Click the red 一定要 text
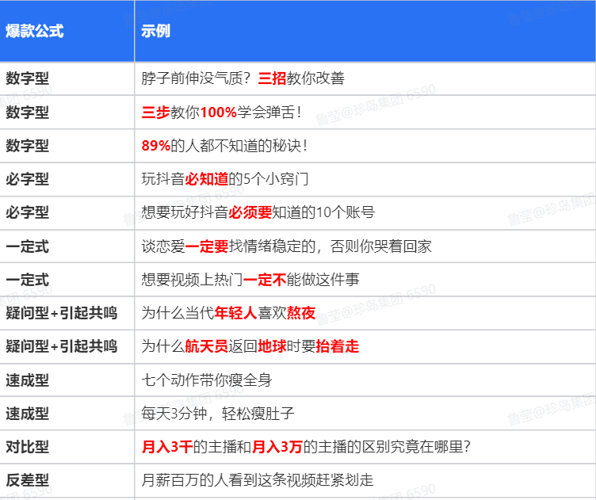 [207, 246]
